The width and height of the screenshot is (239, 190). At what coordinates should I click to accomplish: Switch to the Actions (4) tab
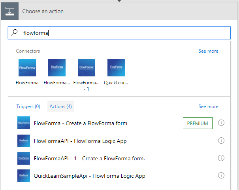[x=61, y=106]
